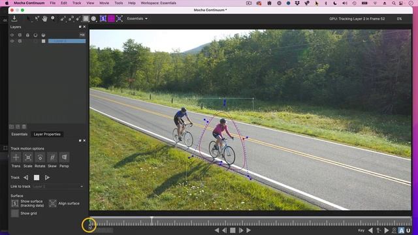Step forward one frame transport button
The image size is (418, 235).
click(241, 230)
